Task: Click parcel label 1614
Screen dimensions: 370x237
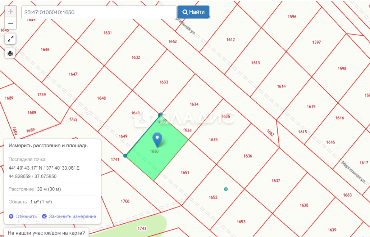Action: click(x=281, y=87)
